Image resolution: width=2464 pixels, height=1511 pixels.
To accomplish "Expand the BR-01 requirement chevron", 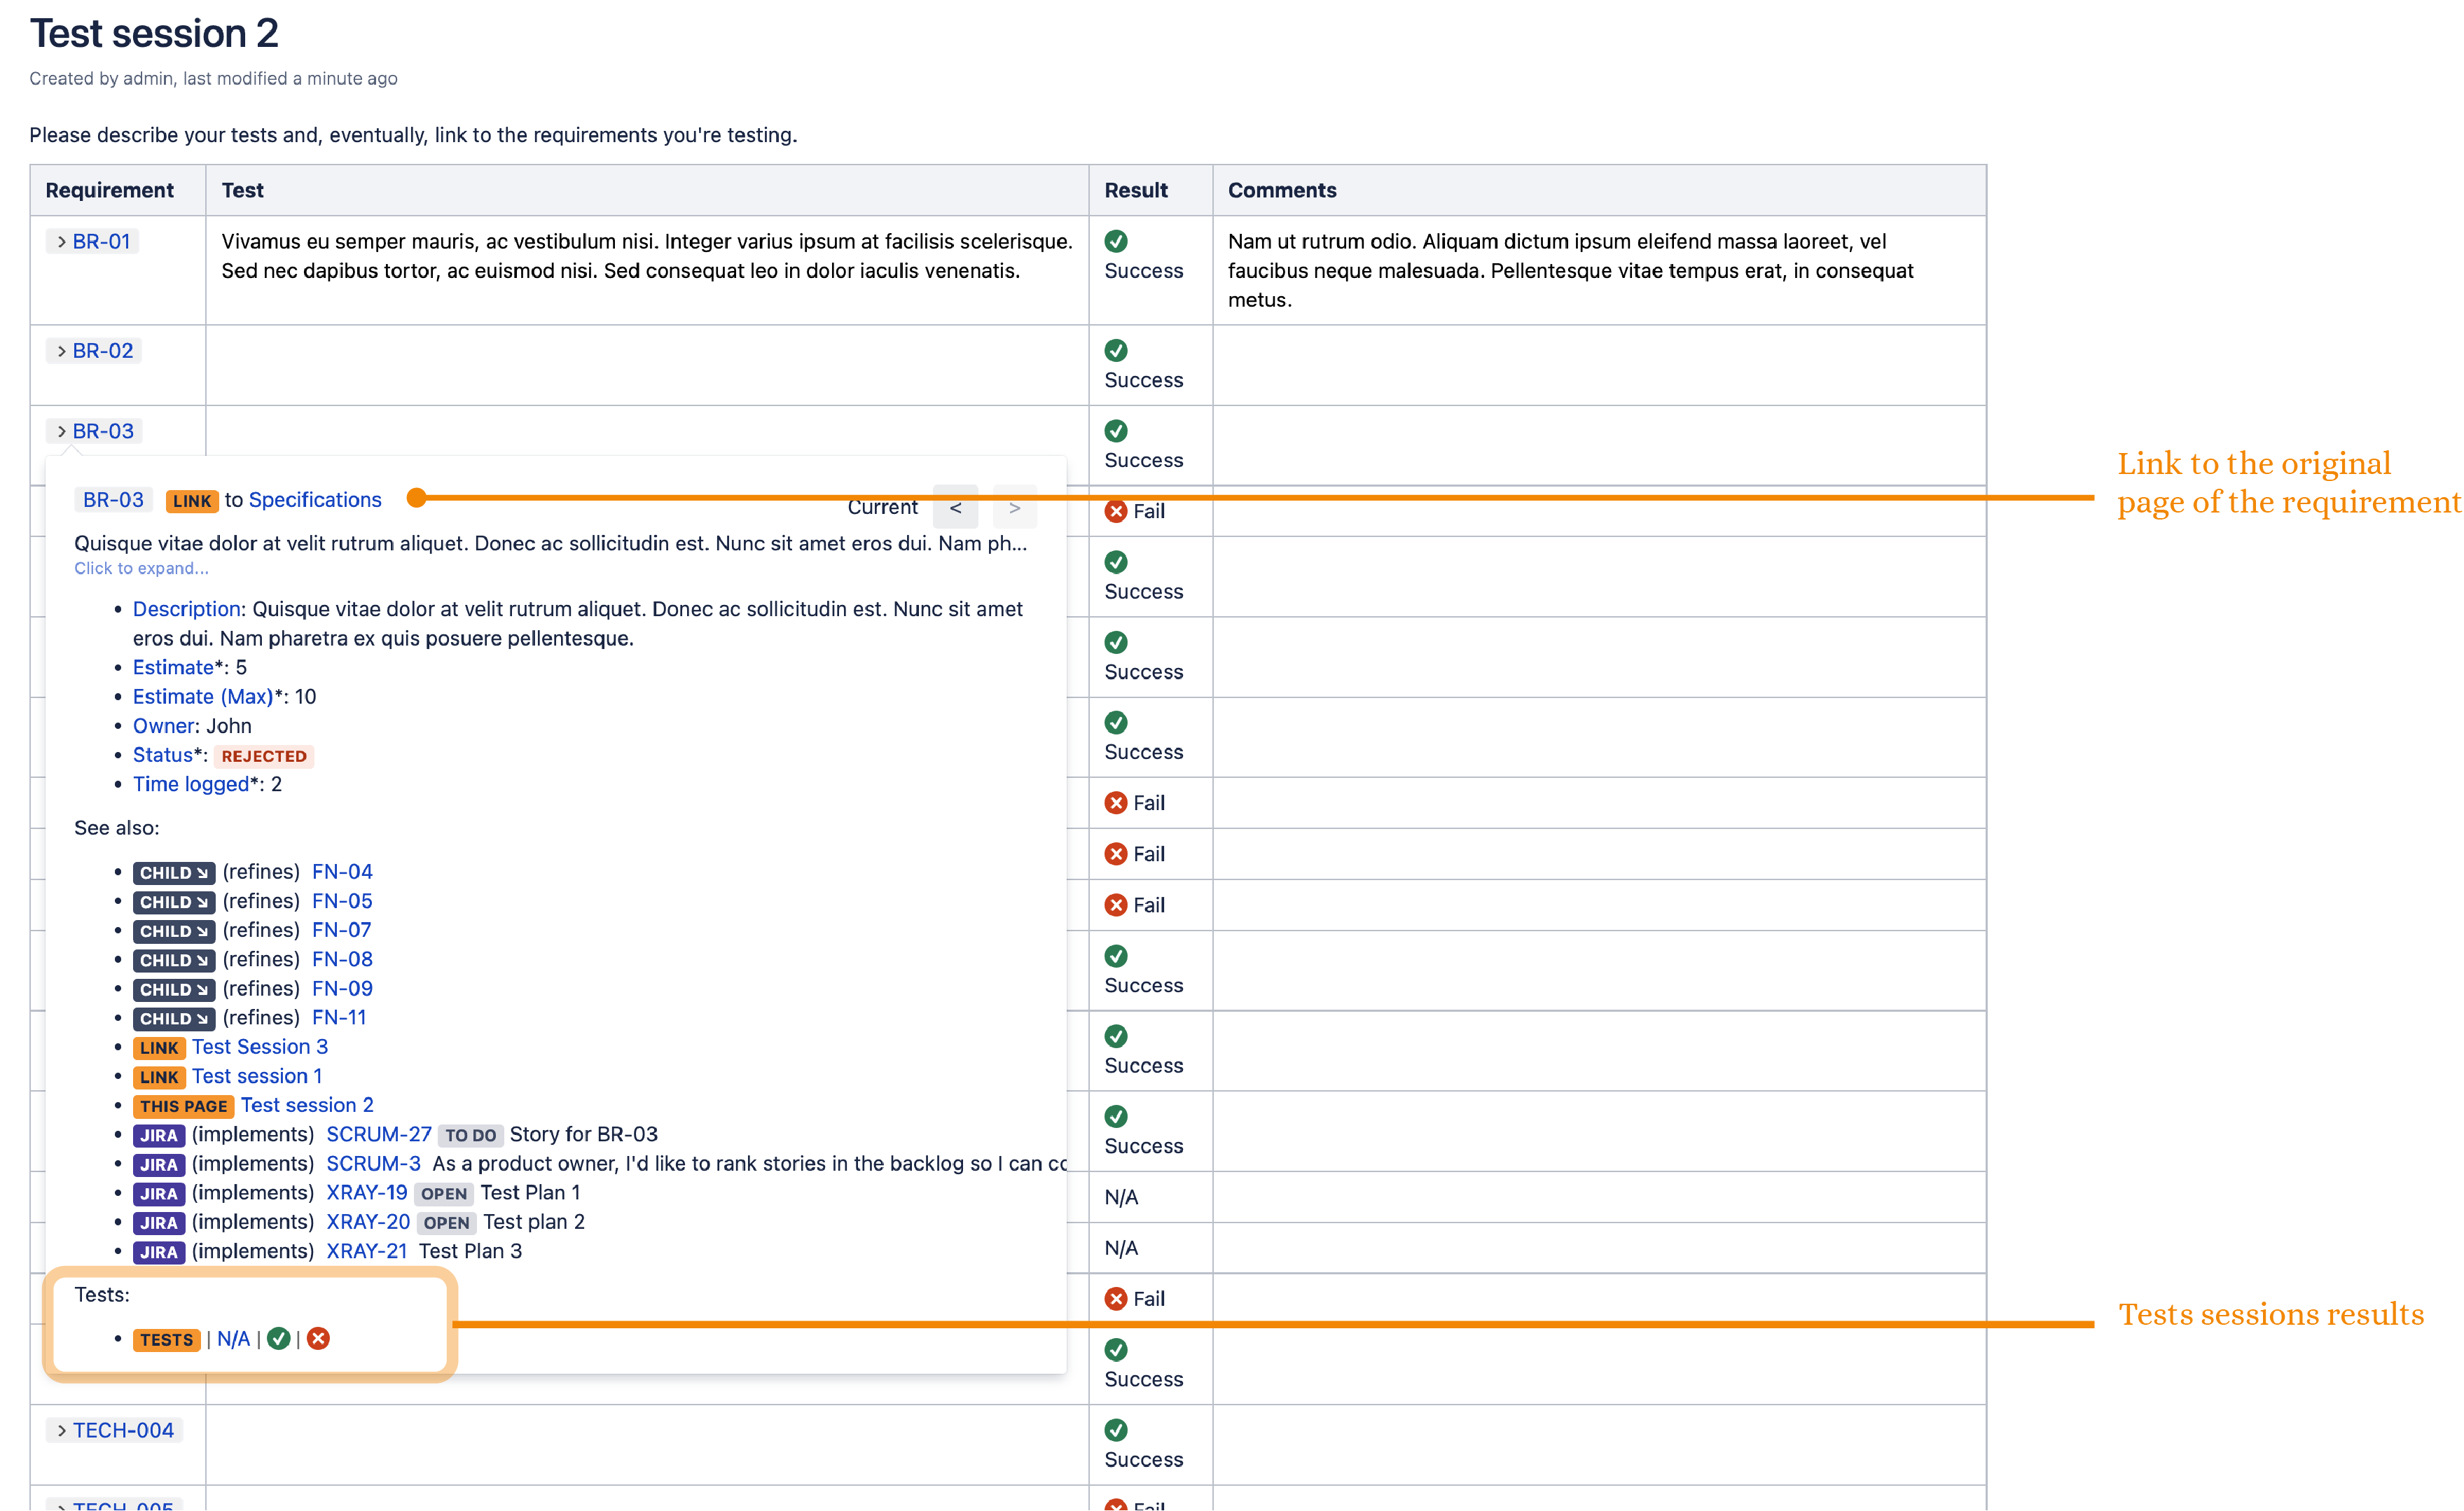I will (62, 242).
